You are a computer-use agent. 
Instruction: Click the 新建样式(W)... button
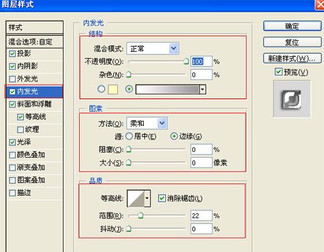coord(292,58)
